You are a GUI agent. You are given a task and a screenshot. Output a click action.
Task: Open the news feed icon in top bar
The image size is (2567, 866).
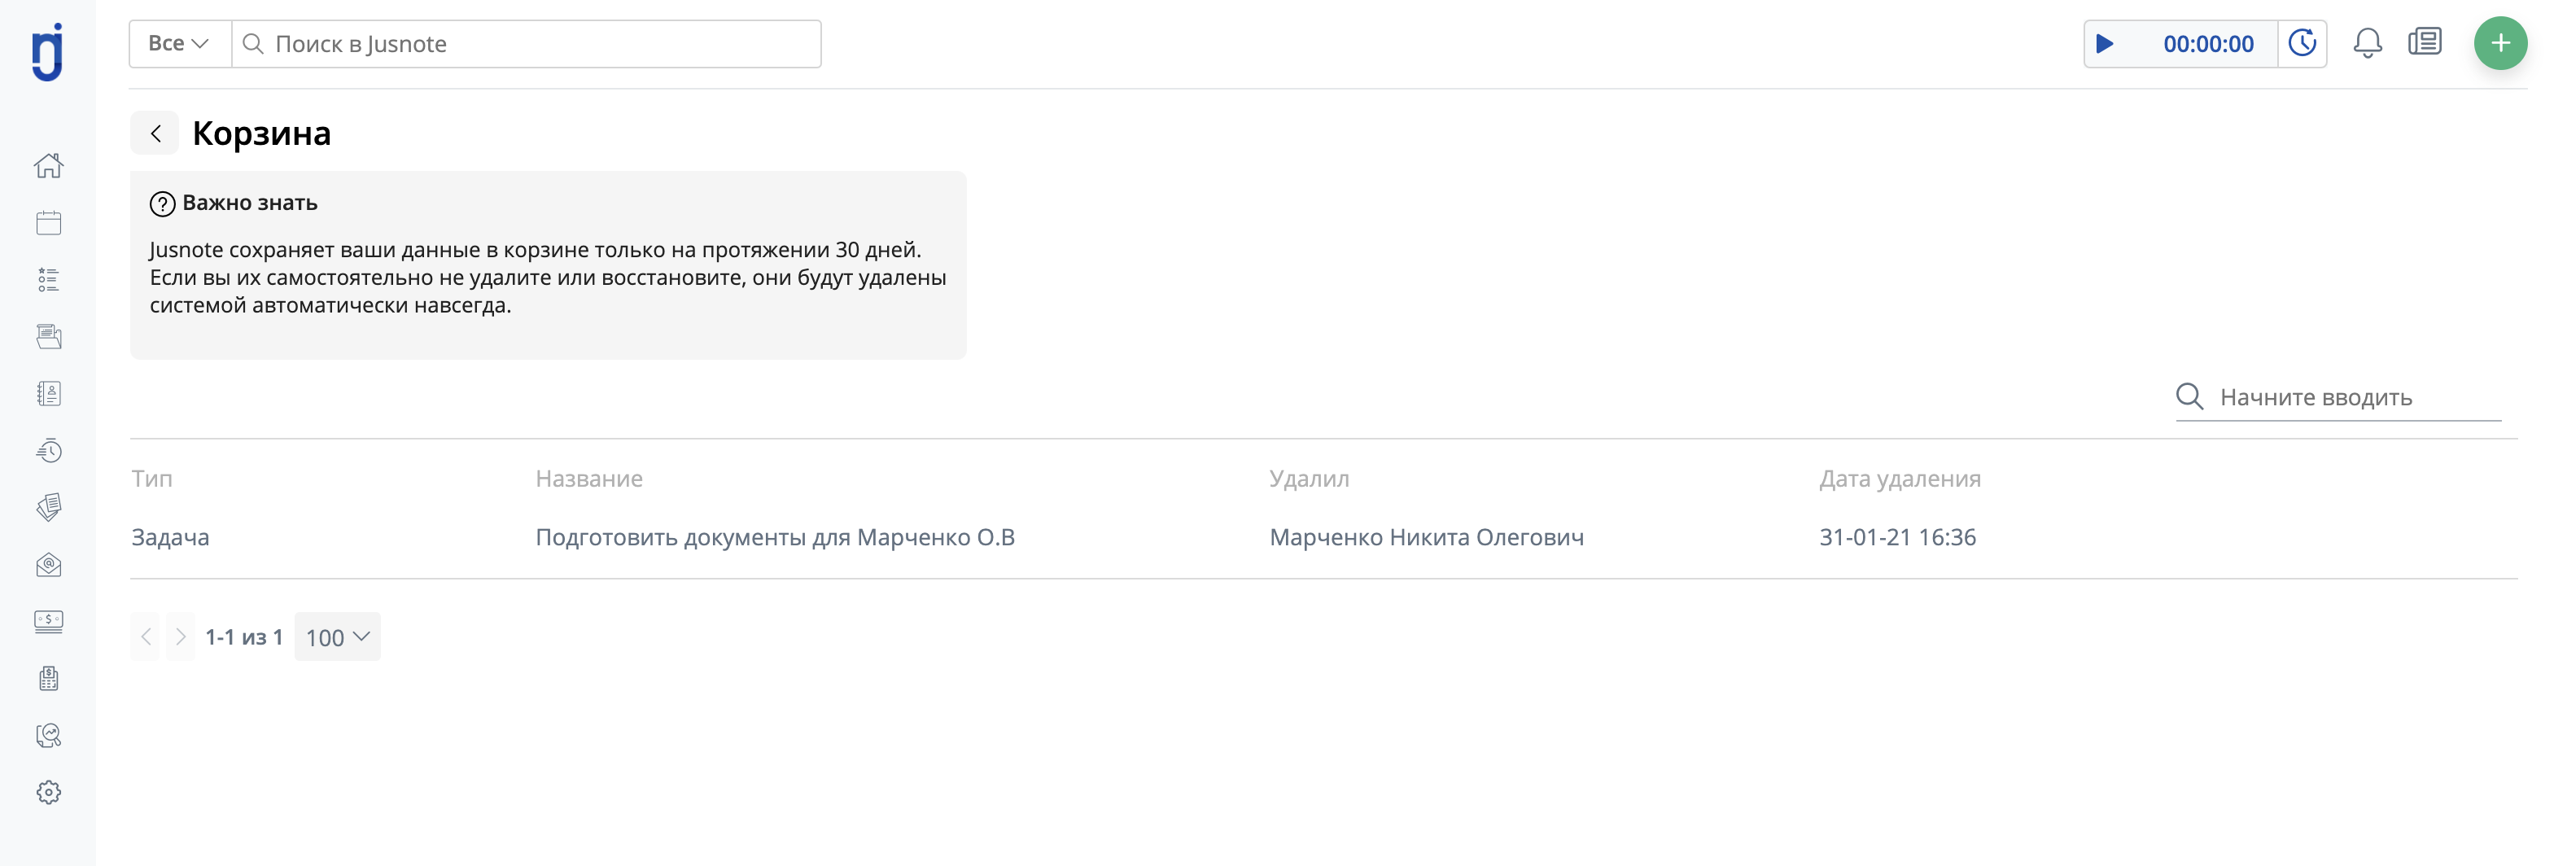click(2424, 43)
